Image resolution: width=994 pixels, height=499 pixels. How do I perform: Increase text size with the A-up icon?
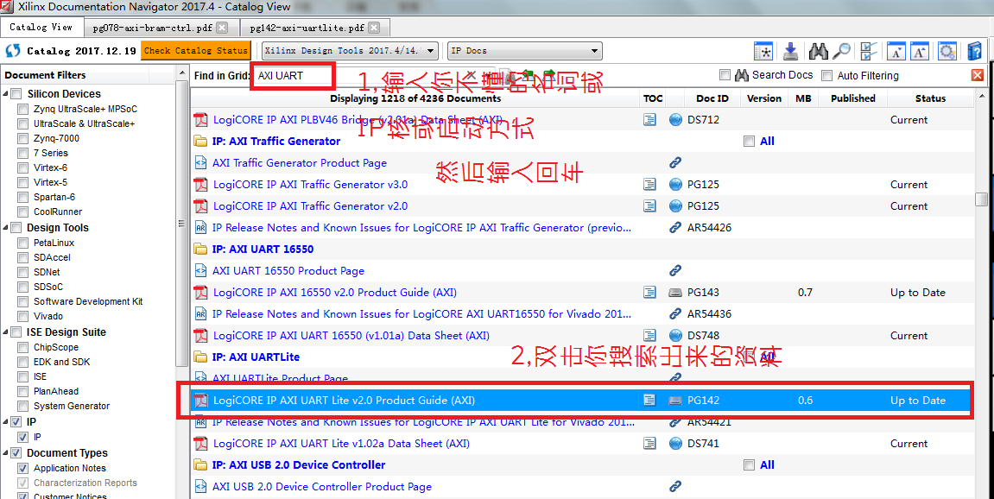pyautogui.click(x=921, y=51)
